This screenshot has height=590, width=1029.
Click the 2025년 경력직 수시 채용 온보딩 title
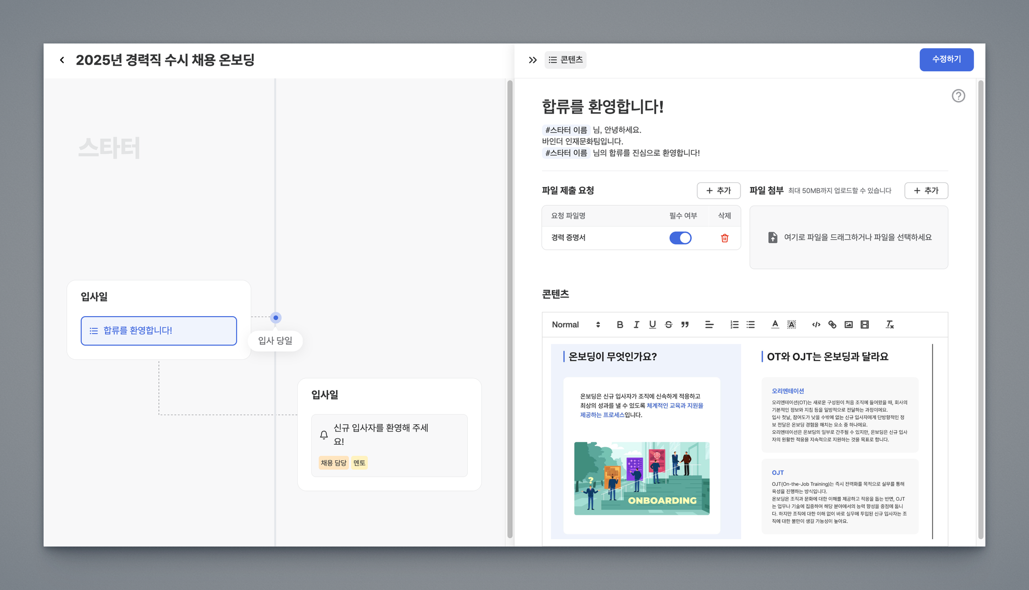[x=165, y=60]
